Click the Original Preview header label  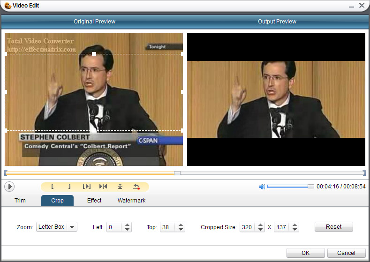(94, 22)
